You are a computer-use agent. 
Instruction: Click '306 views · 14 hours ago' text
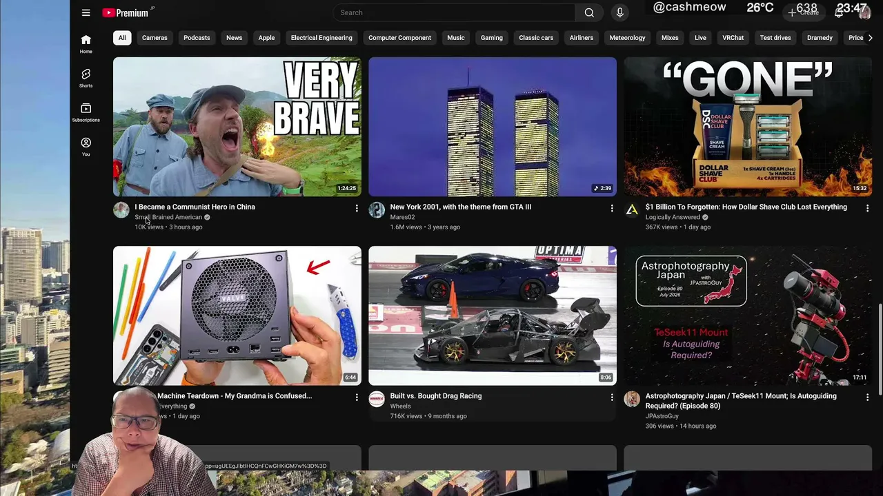pyautogui.click(x=680, y=426)
